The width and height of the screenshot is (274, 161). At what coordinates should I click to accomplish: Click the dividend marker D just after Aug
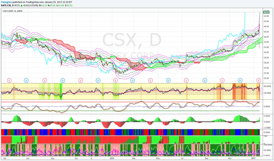click(63, 80)
